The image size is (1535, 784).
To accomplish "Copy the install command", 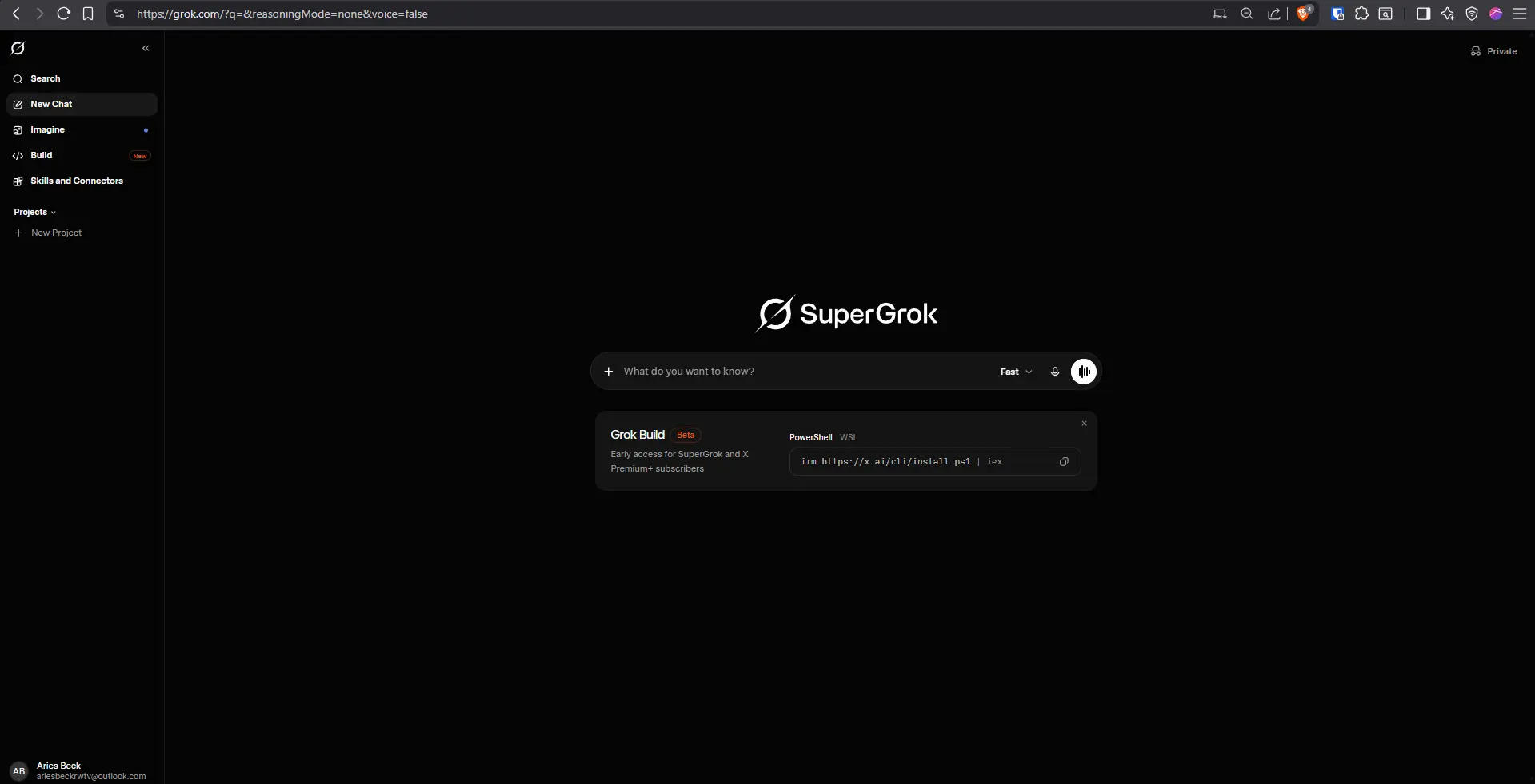I will (1064, 462).
